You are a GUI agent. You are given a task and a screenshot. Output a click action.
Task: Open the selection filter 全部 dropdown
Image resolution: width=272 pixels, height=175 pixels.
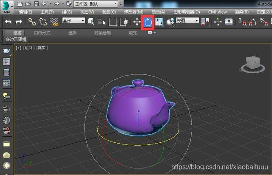(x=74, y=21)
